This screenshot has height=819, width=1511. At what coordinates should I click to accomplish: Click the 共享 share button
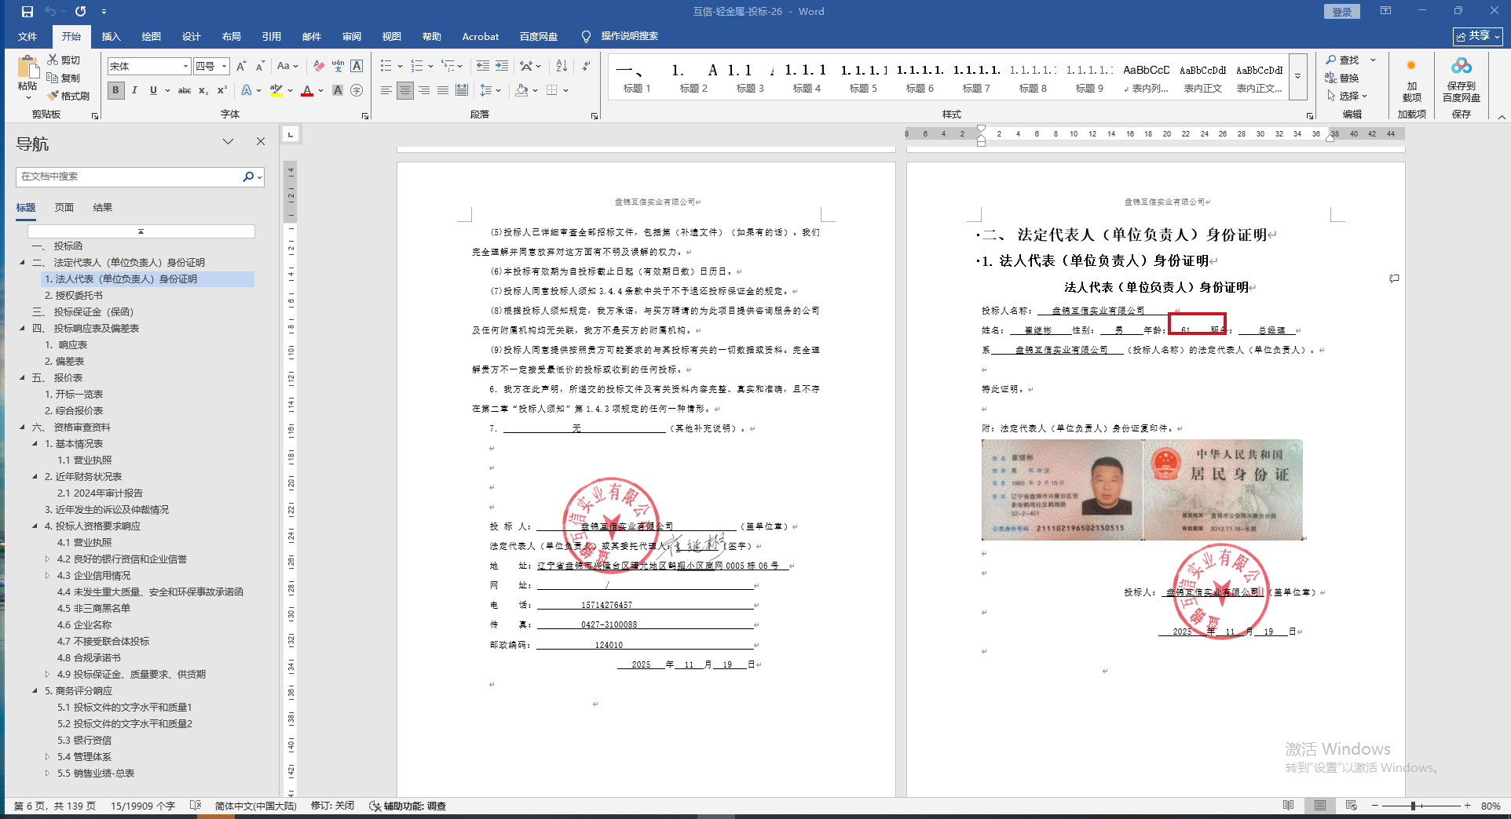(1478, 36)
